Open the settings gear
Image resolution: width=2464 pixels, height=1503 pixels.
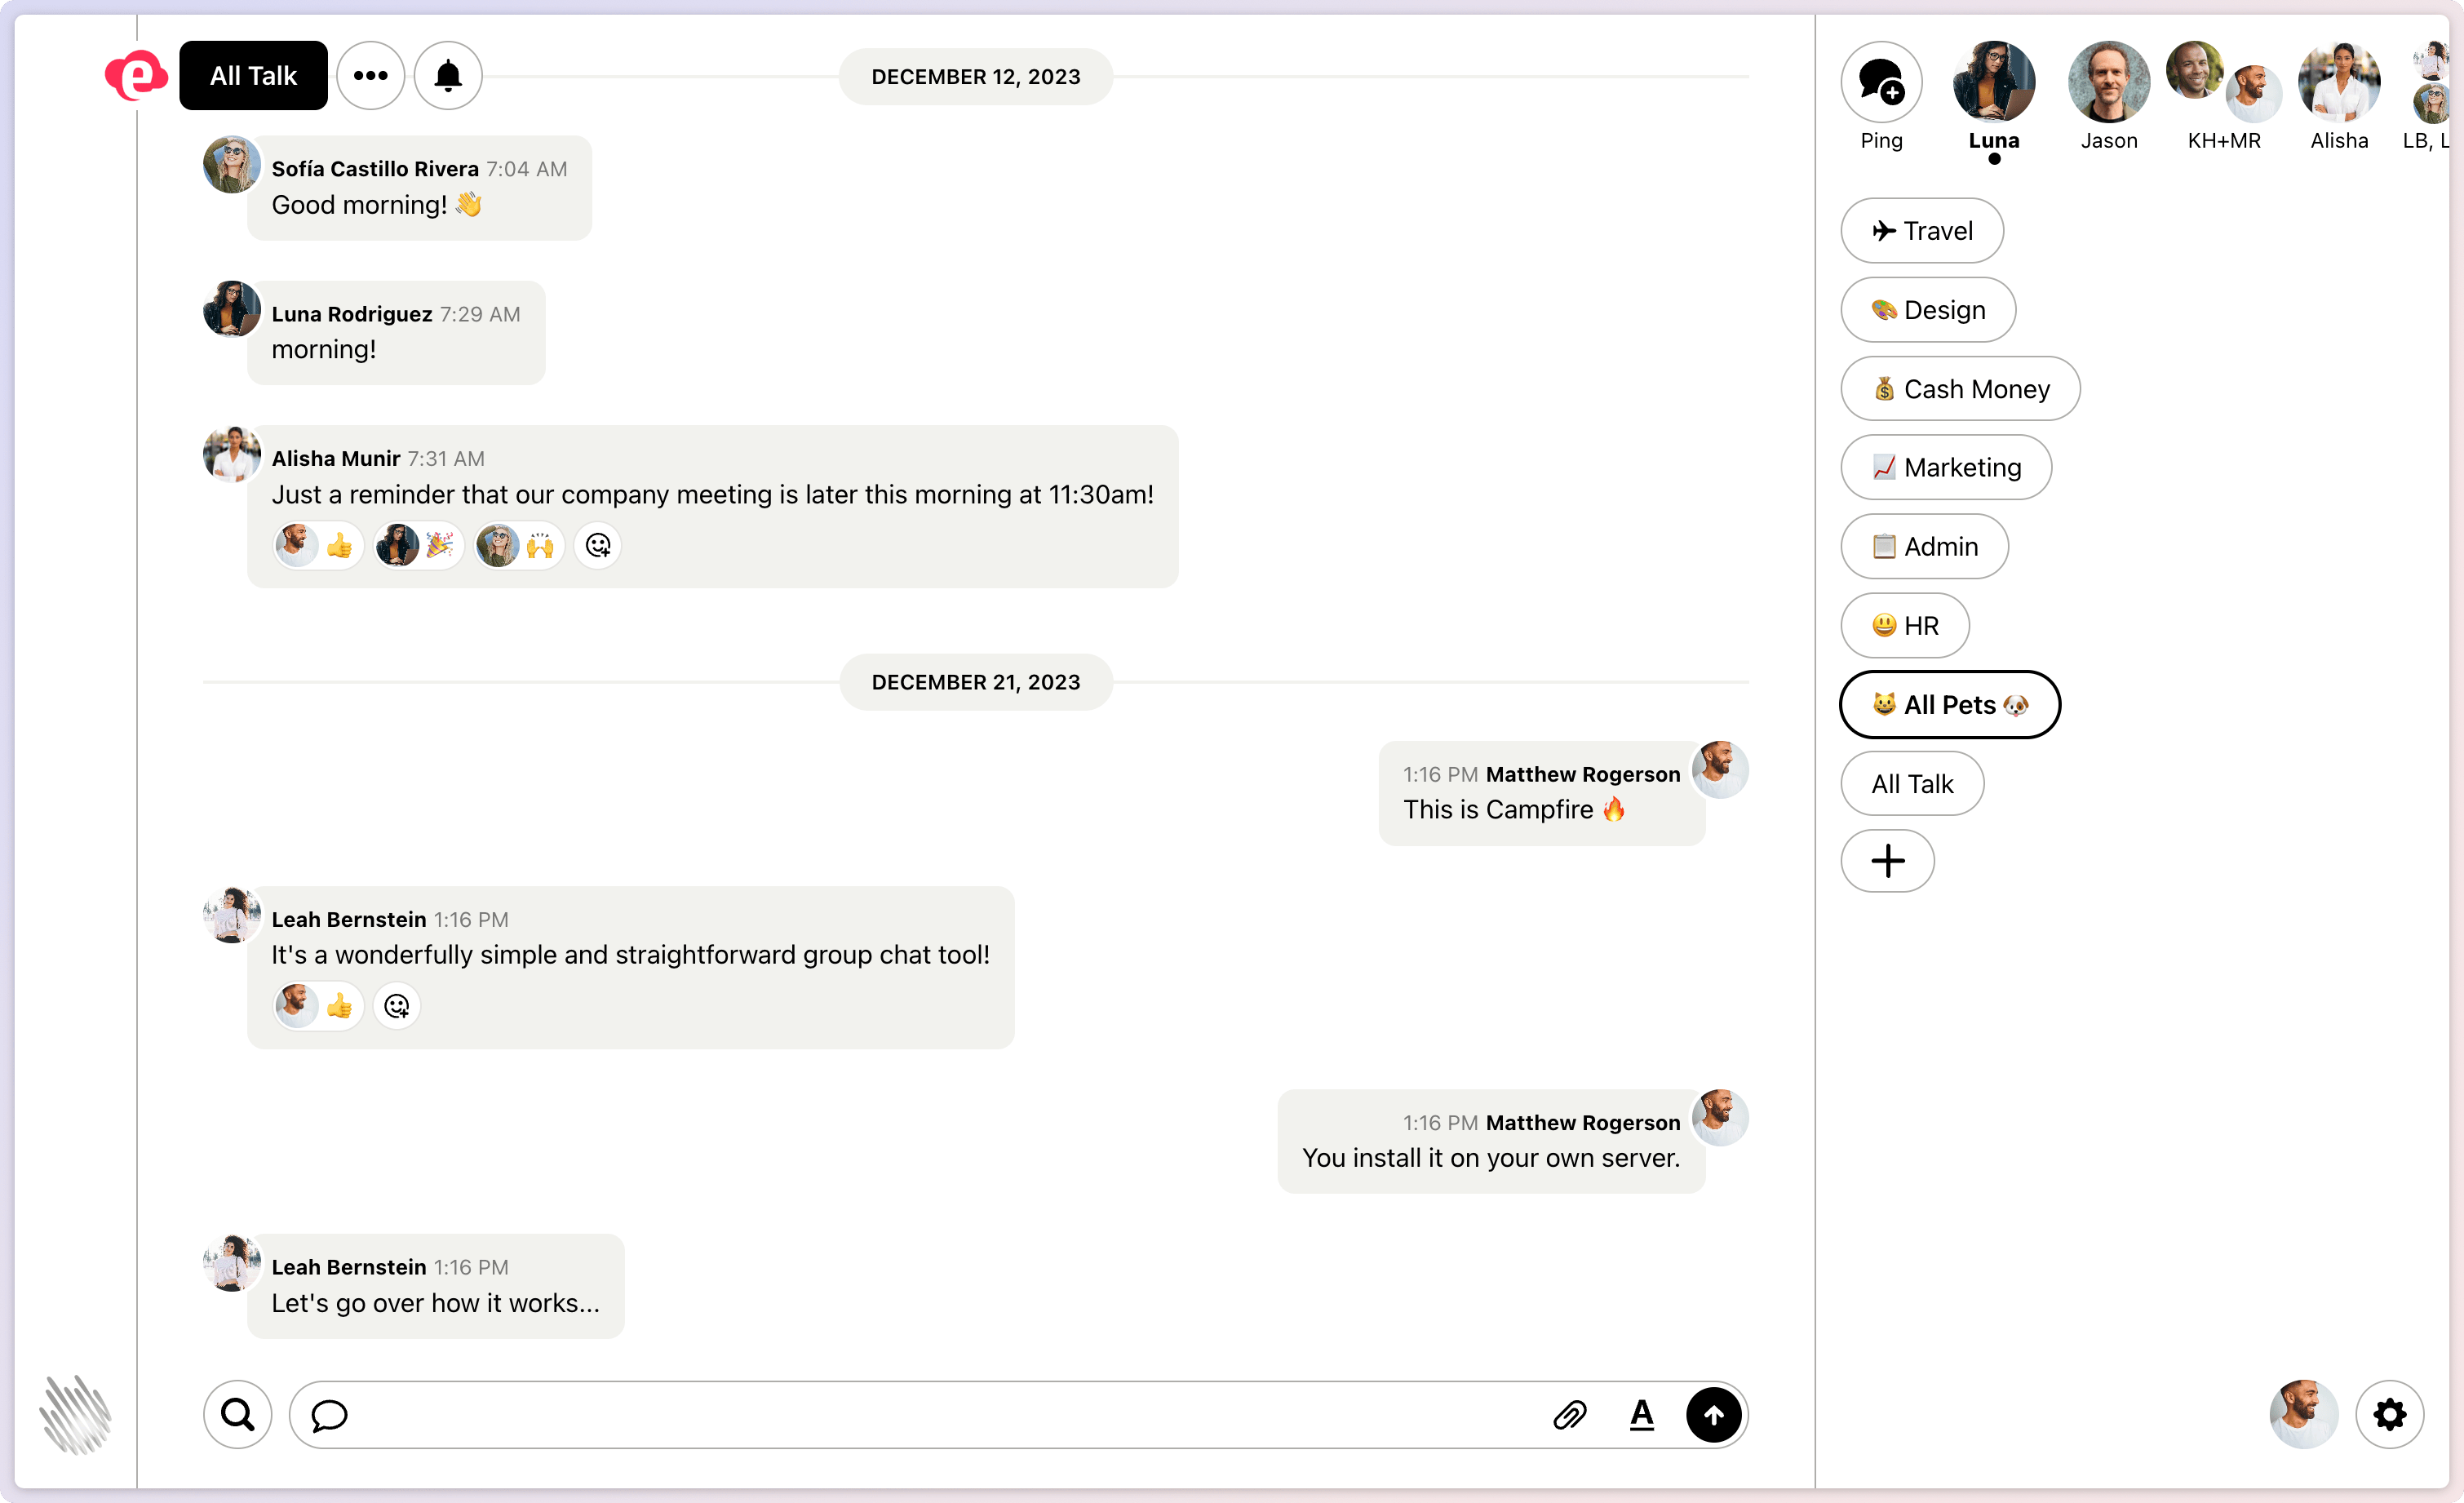[2389, 1414]
